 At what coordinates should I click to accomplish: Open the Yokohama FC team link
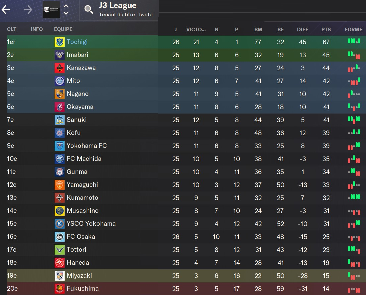(87, 146)
